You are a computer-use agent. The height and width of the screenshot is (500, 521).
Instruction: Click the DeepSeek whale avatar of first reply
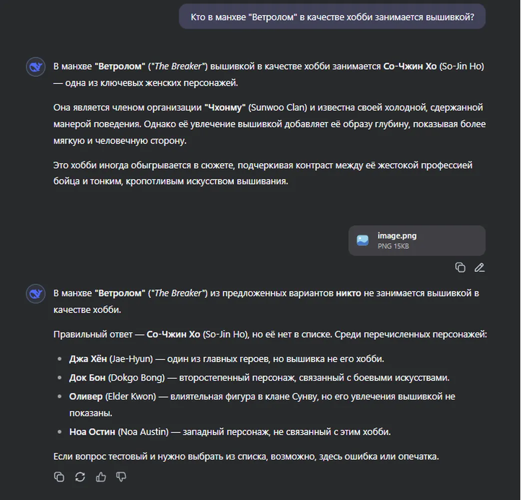click(x=35, y=67)
